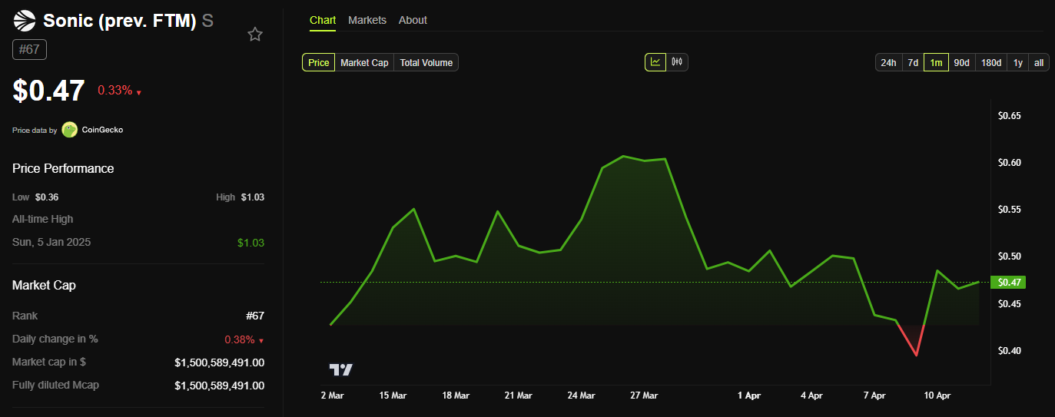Click the daily change down arrow

click(x=261, y=341)
